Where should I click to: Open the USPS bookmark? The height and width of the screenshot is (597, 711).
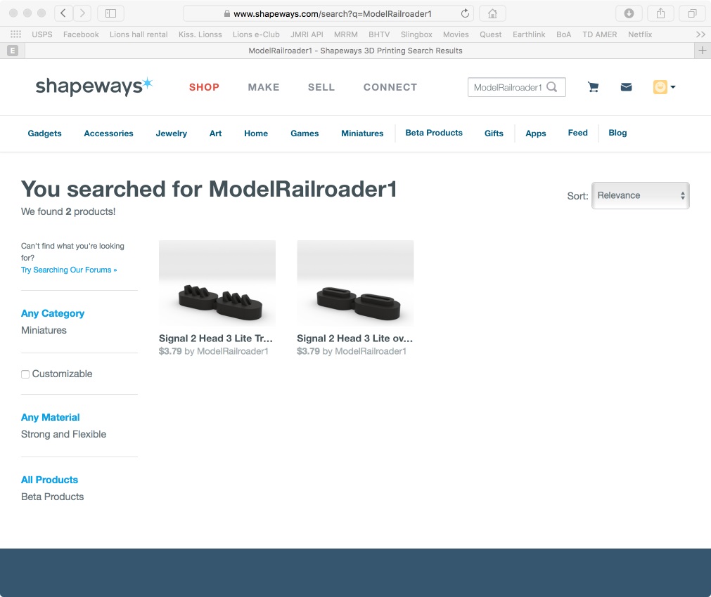click(x=42, y=34)
